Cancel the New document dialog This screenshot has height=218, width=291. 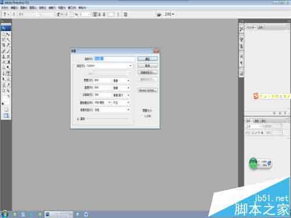(148, 66)
